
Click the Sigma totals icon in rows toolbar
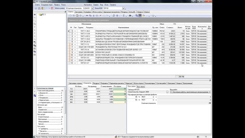(x=124, y=16)
